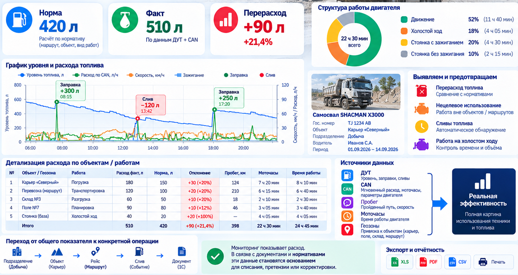The image size is (518, 275).
Task: Open the Рейс (Маршрут) drill-down step
Action: pos(95,258)
